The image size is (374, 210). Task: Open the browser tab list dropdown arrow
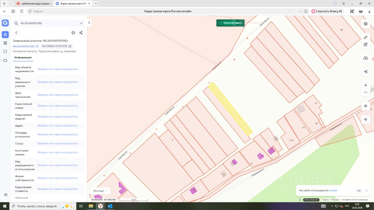pyautogui.click(x=11, y=3)
